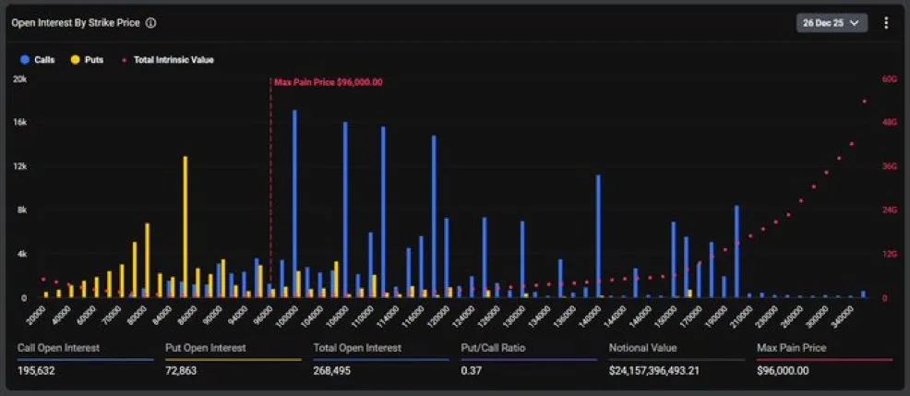Toggle the Calls series in the legend
The width and height of the screenshot is (910, 396).
(44, 60)
